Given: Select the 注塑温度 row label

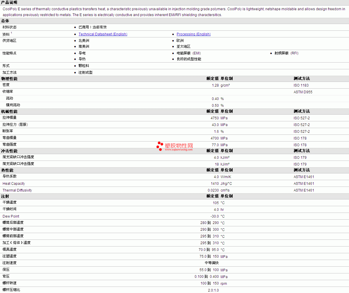Looking at the screenshot, I should pos(10,256).
